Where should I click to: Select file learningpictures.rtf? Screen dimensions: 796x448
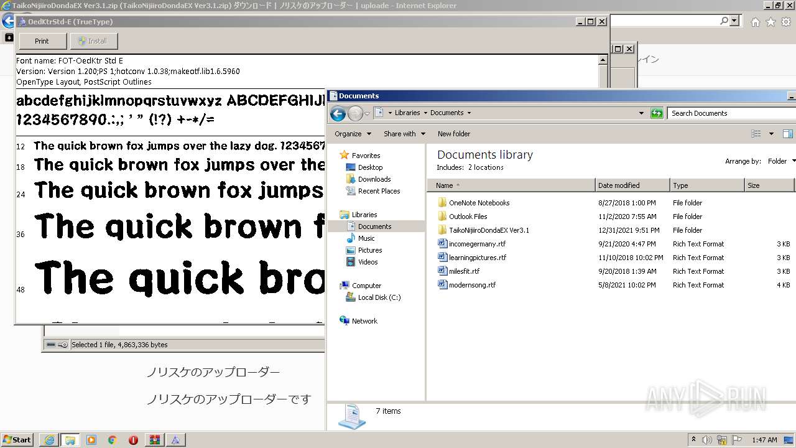478,258
